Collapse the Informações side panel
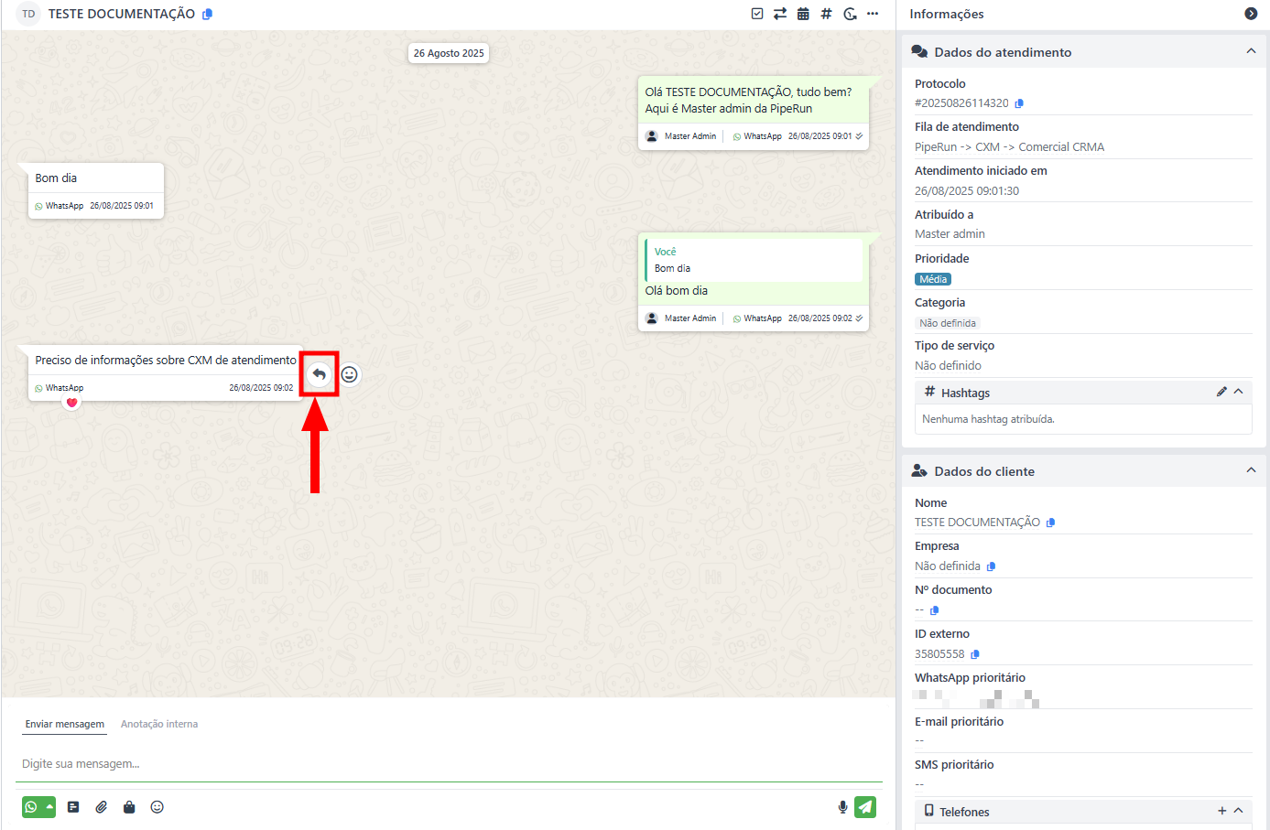Viewport: 1270px width, 830px height. (1251, 14)
